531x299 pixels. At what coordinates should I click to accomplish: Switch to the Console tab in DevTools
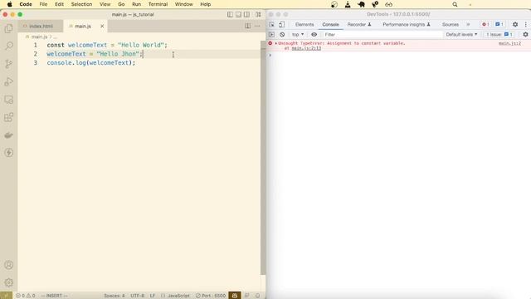(330, 24)
